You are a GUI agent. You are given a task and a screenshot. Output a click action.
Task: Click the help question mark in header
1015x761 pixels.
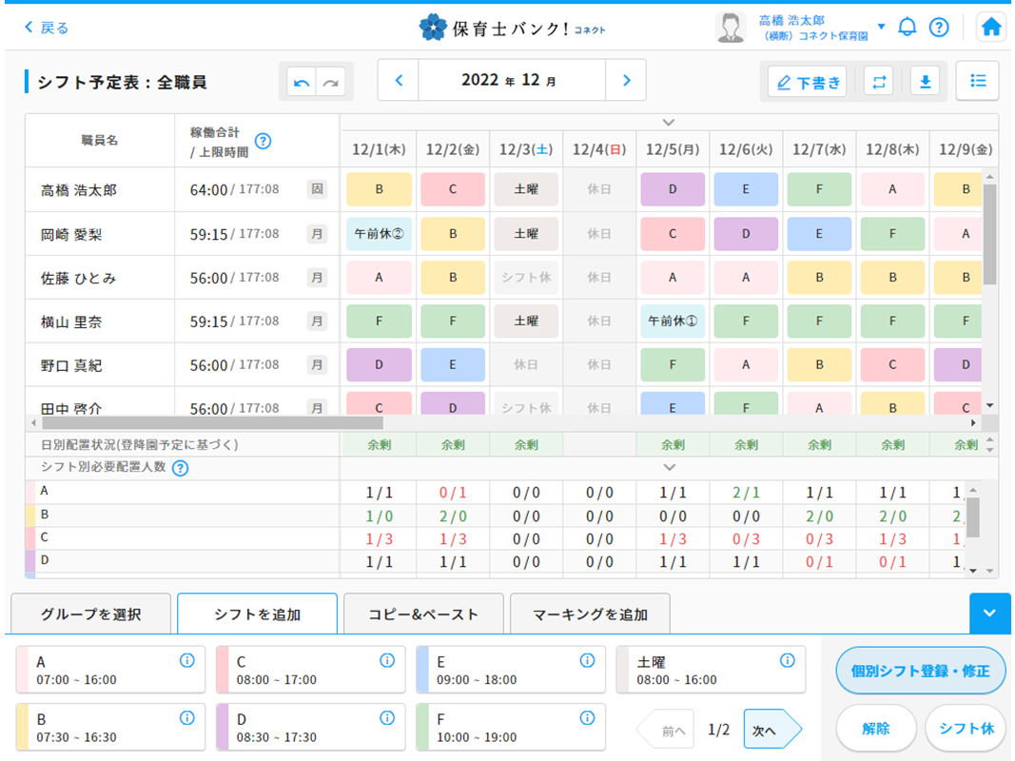939,28
